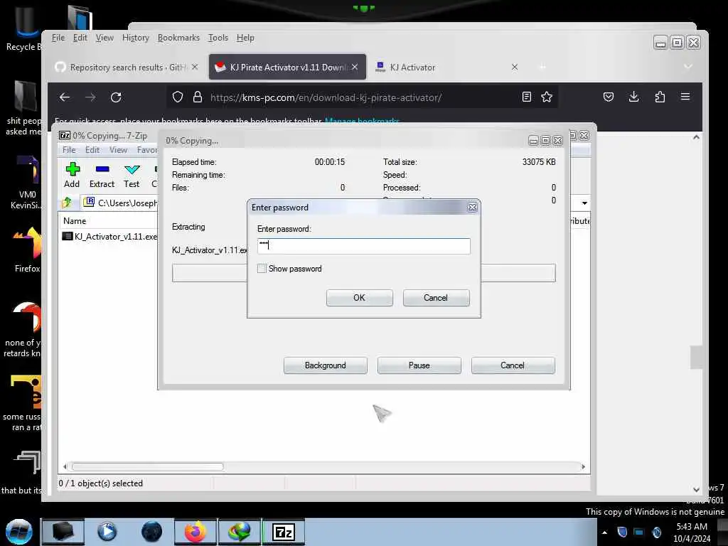
Task: Close the KJ Pirate Activator tab
Action: point(355,67)
